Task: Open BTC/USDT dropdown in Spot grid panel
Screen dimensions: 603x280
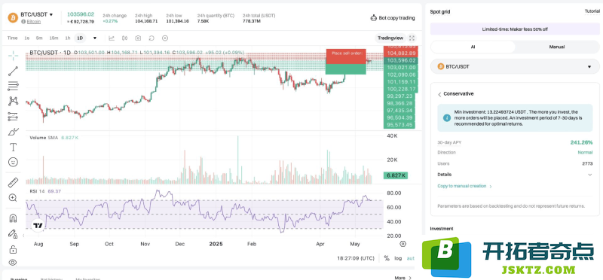Action: [x=515, y=66]
